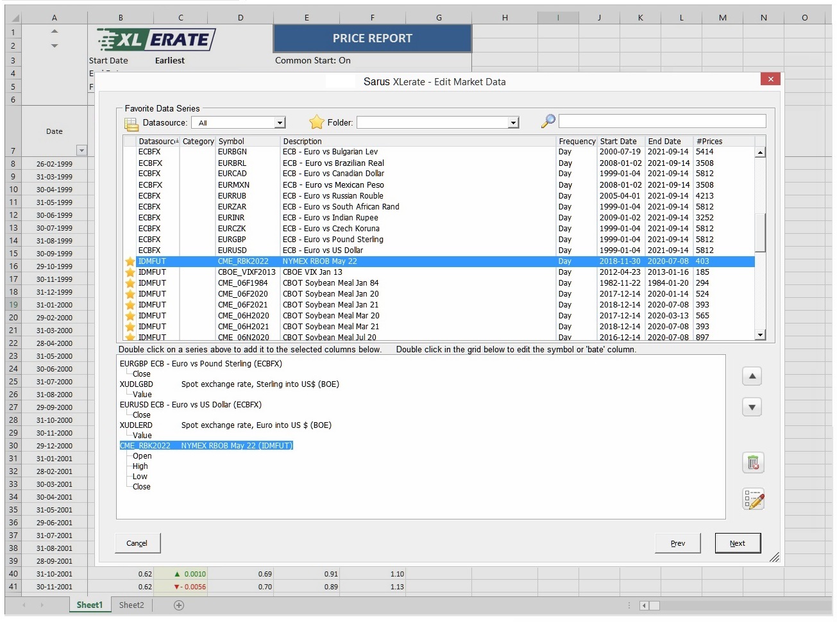837x622 pixels.
Task: Delete selected series using trash icon
Action: pyautogui.click(x=753, y=462)
